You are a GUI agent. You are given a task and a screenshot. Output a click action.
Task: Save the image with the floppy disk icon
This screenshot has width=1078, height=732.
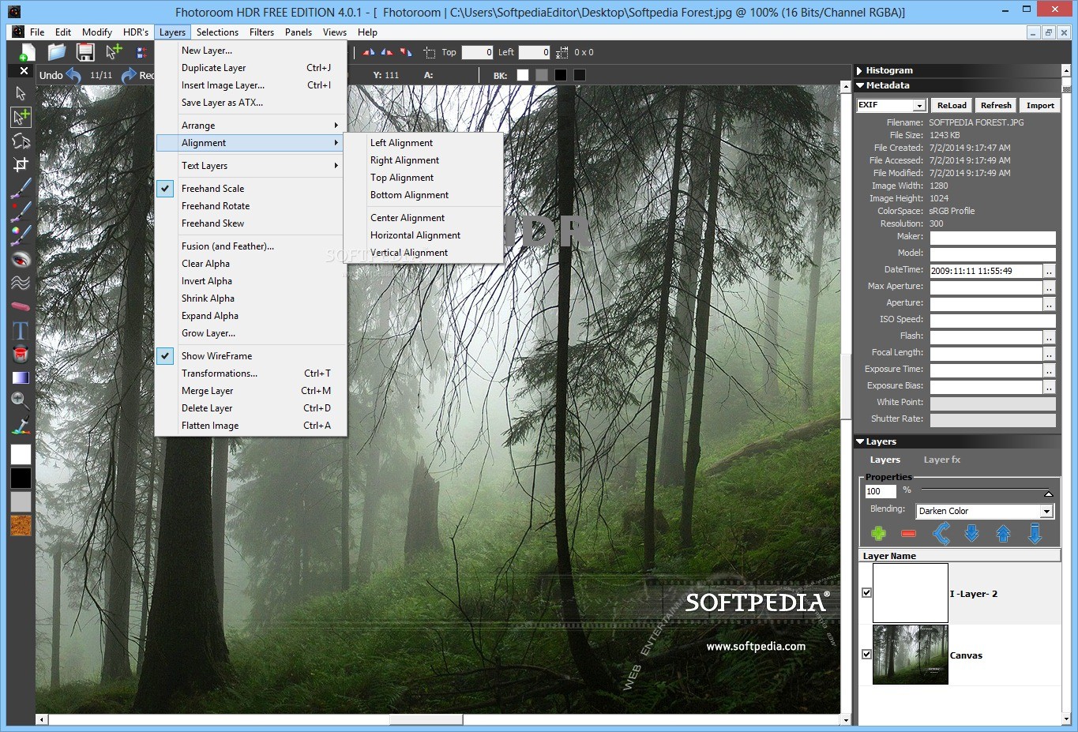85,52
